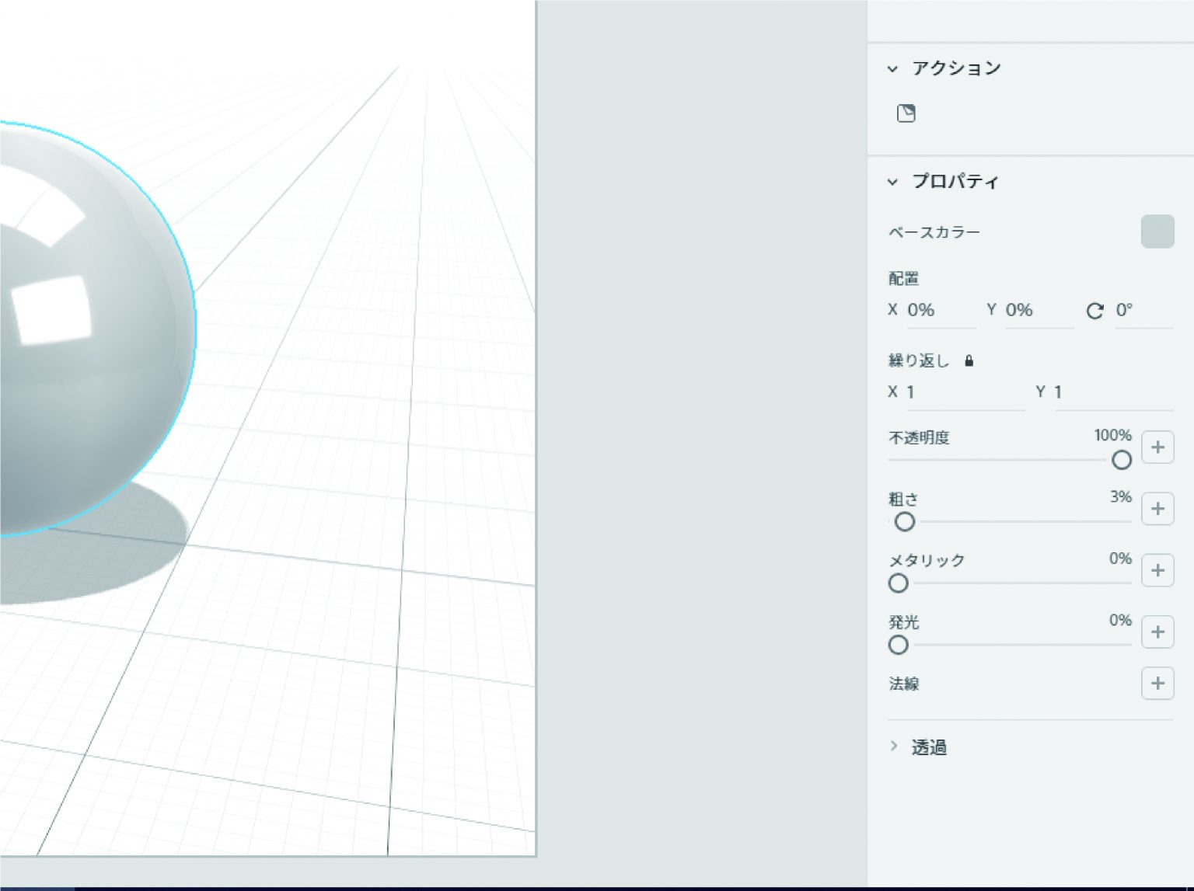Click the + icon next to 不透明度
Image resolution: width=1194 pixels, height=891 pixels.
click(x=1157, y=447)
